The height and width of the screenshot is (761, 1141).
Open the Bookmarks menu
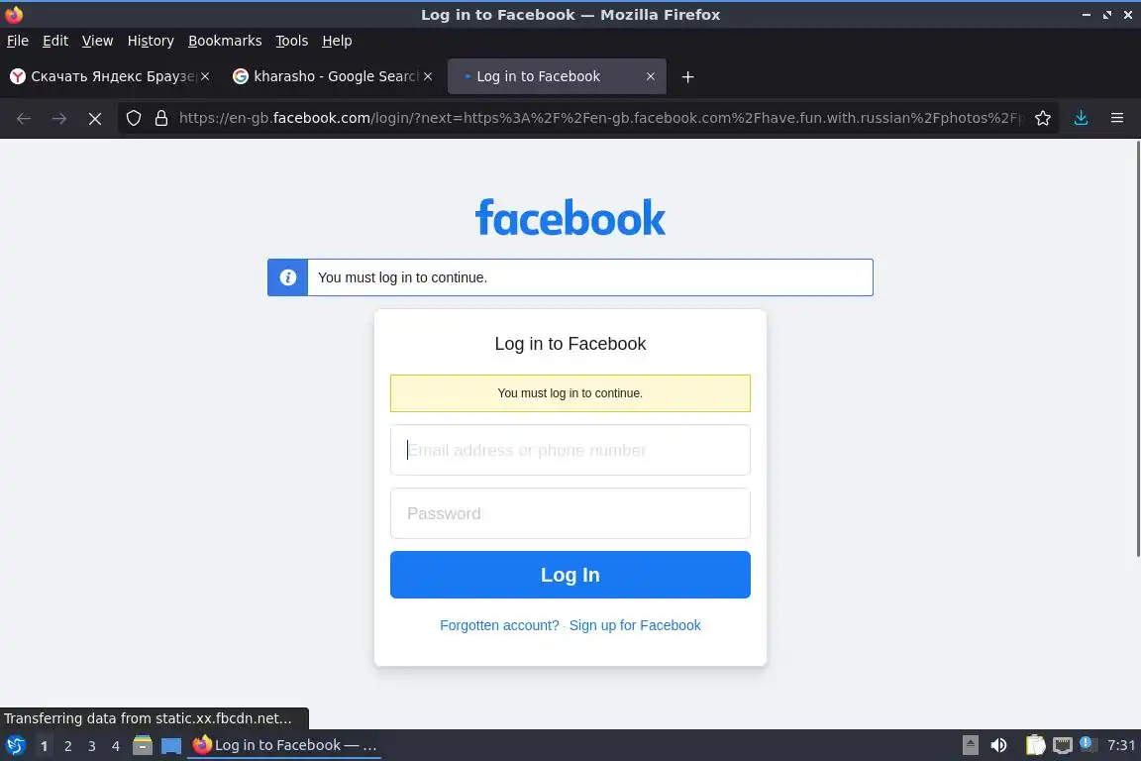[x=225, y=41]
